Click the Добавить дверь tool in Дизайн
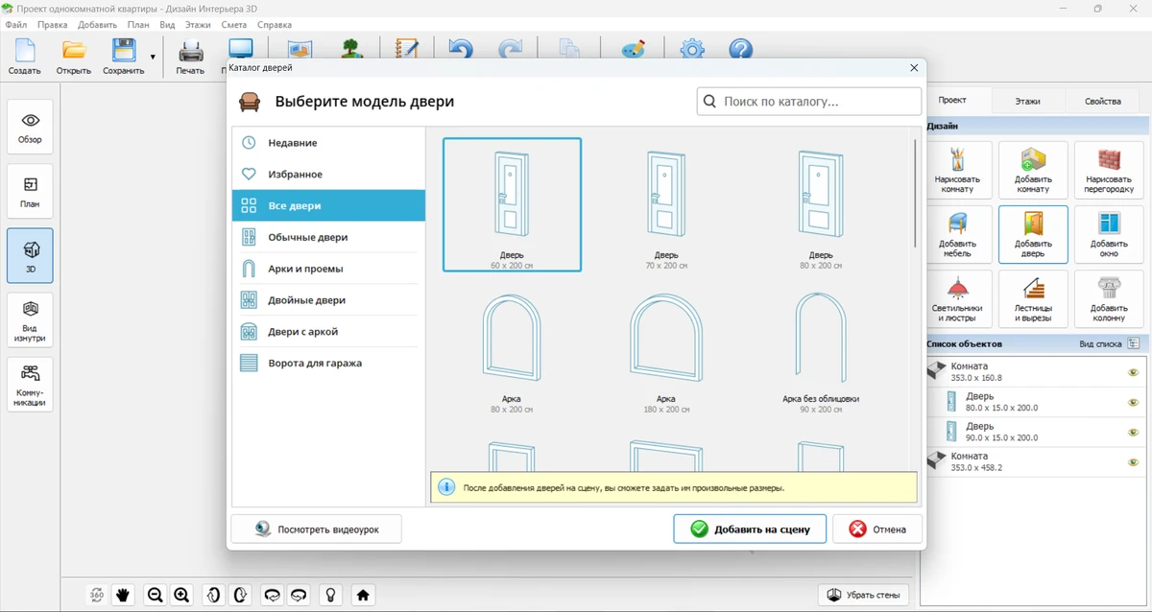1152x612 pixels. [x=1033, y=234]
